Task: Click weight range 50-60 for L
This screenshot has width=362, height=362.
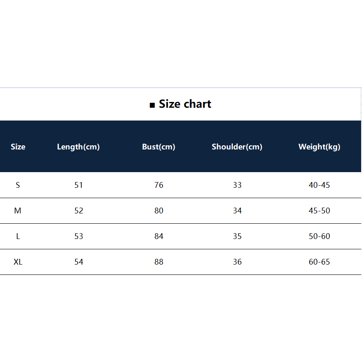Action: tap(319, 236)
